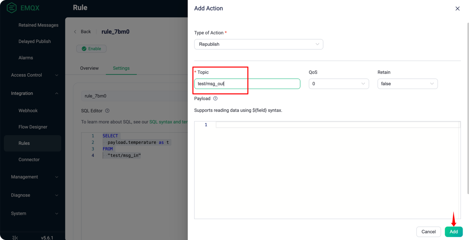This screenshot has height=240, width=469.
Task: Open the SQL Editor help tooltip
Action: coord(107,111)
